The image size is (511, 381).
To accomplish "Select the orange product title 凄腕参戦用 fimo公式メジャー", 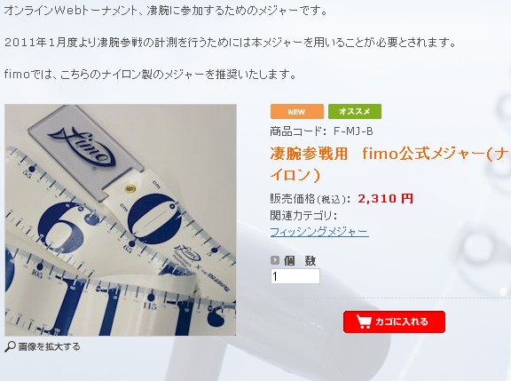I will (x=389, y=164).
